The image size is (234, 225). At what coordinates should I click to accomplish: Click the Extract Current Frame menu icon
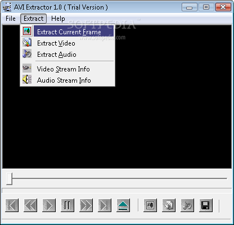coord(27,31)
